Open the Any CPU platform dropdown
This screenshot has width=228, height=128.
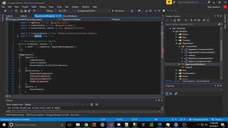tap(67, 11)
